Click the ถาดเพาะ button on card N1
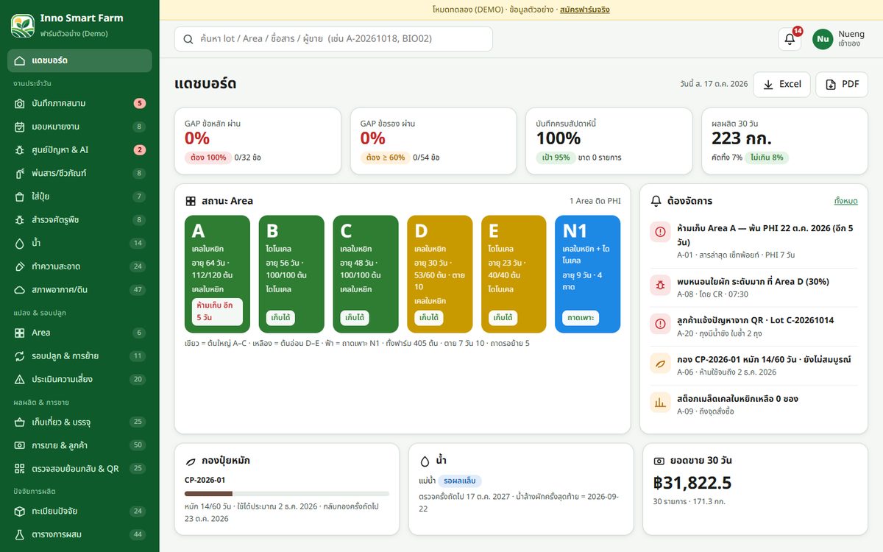This screenshot has height=552, width=883. (x=581, y=318)
